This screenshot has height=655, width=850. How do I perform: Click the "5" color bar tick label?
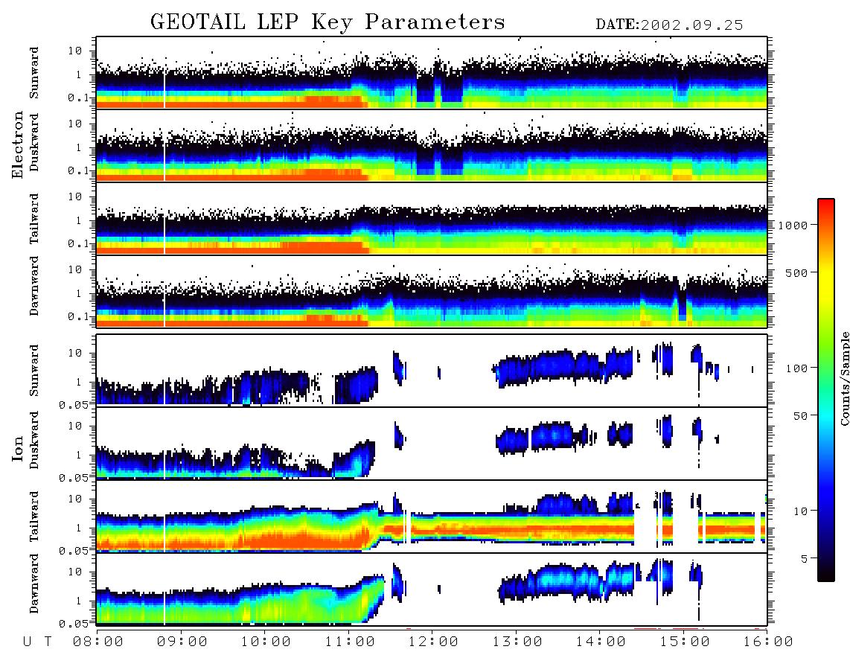coord(805,558)
